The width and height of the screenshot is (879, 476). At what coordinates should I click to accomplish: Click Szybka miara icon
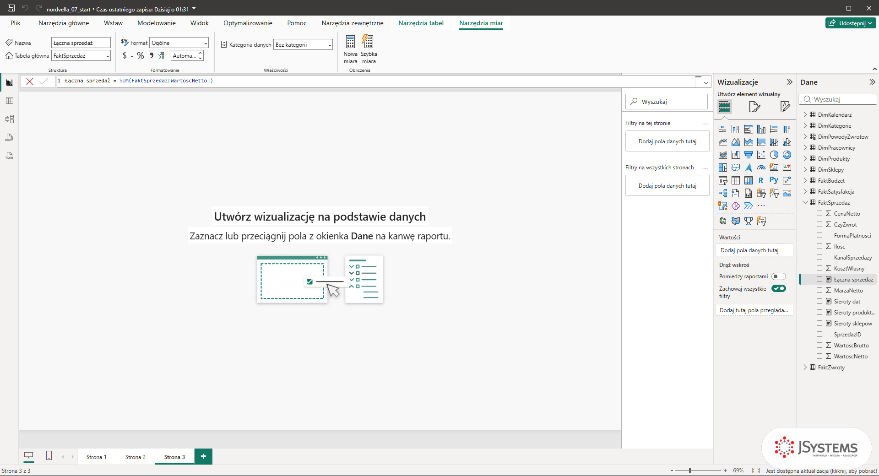pos(369,49)
